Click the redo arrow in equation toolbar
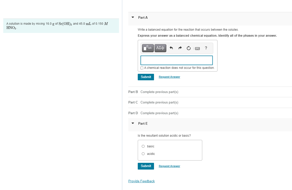Viewport: 292px width, 190px height. [180, 48]
